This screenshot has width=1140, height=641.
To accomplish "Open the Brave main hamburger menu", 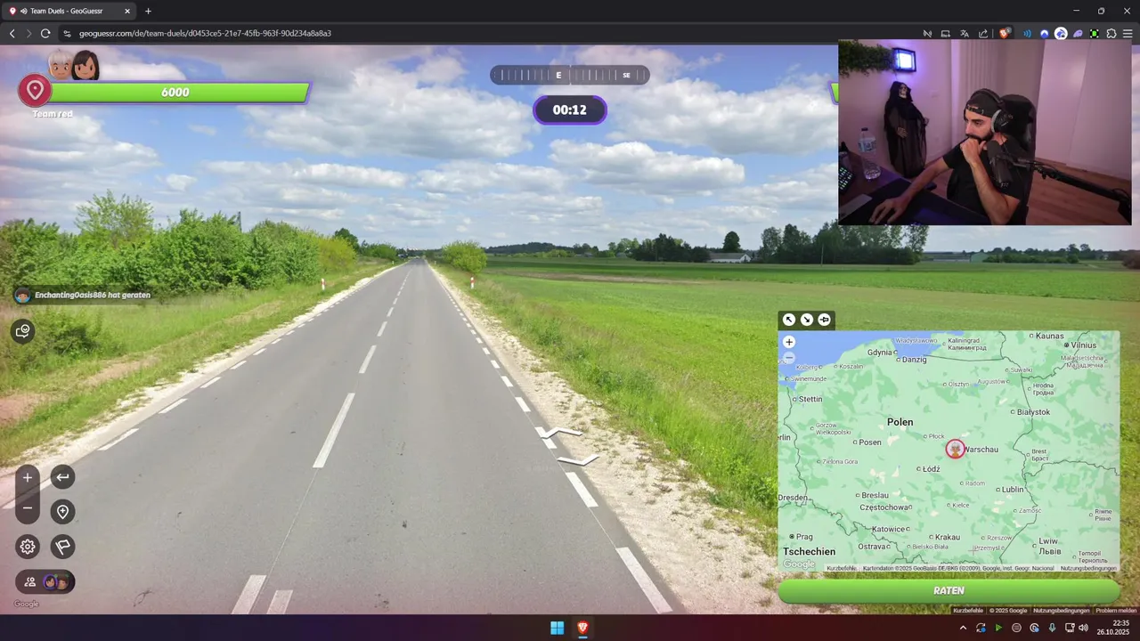I will (1128, 33).
